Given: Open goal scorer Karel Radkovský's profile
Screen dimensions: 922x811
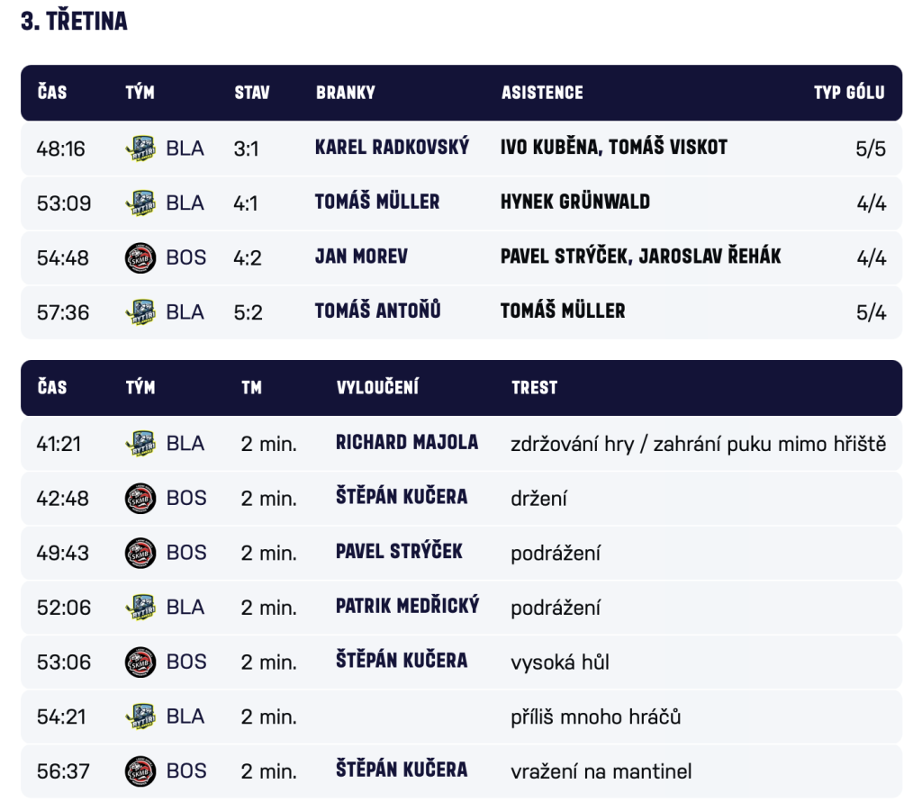Looking at the screenshot, I should click(x=392, y=148).
